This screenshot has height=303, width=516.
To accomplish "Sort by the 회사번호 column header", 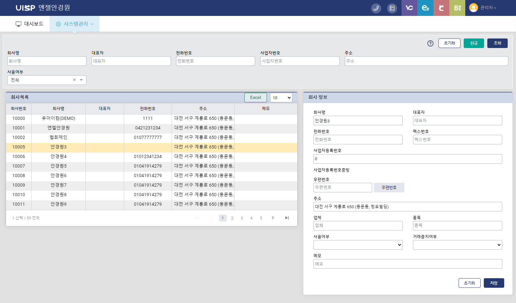I will (x=18, y=109).
